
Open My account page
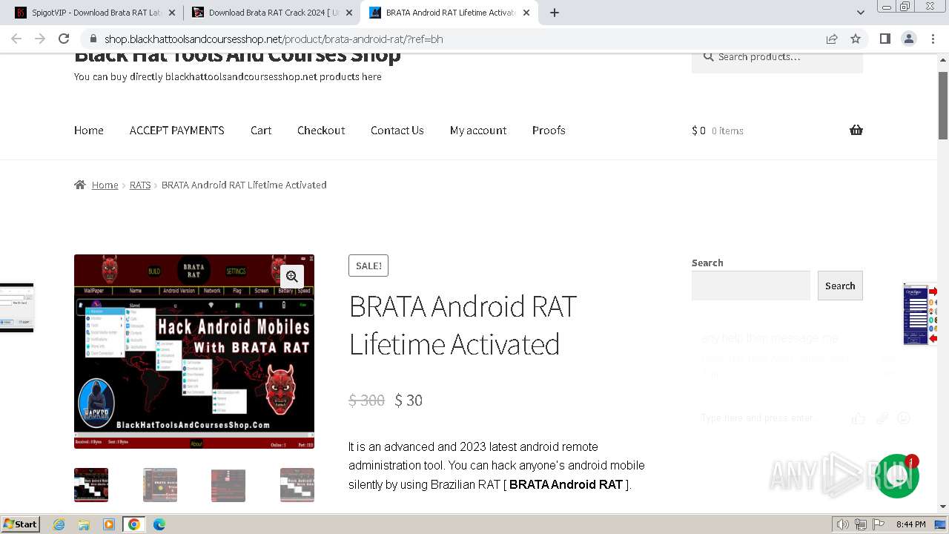click(x=478, y=130)
